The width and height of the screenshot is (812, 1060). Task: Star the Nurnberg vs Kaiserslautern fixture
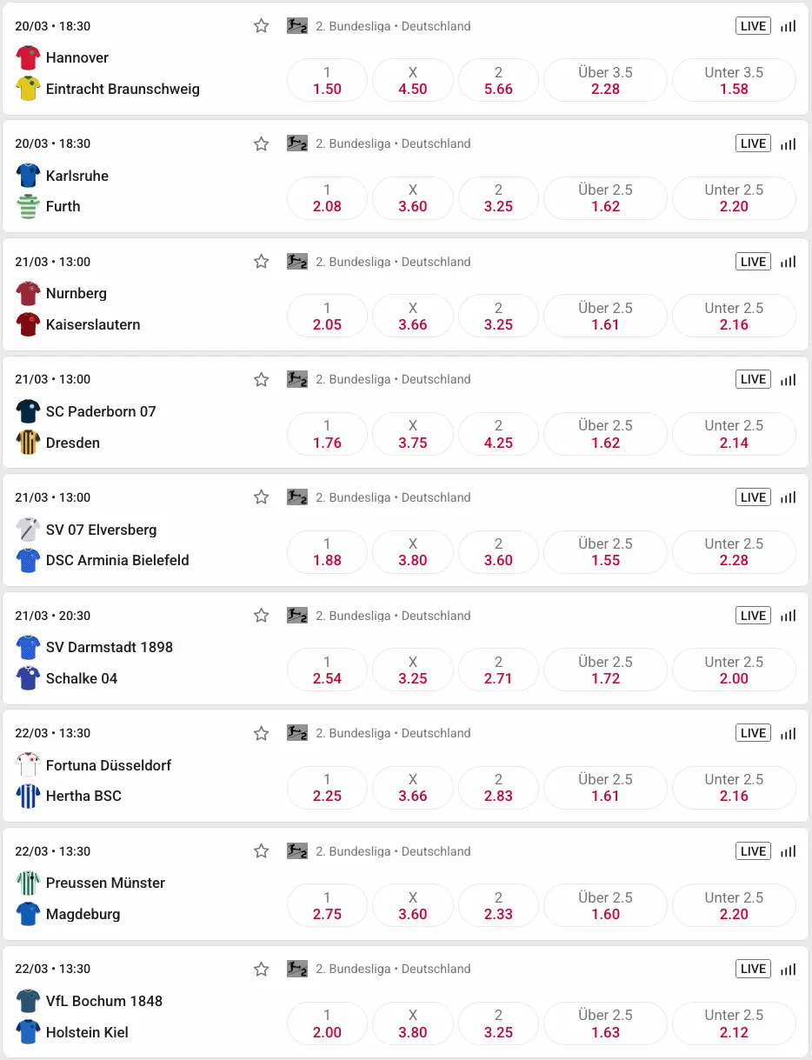point(261,261)
